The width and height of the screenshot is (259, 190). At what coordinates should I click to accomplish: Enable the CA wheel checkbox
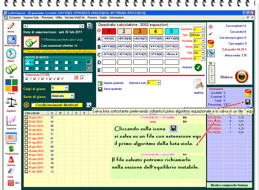pos(37,62)
